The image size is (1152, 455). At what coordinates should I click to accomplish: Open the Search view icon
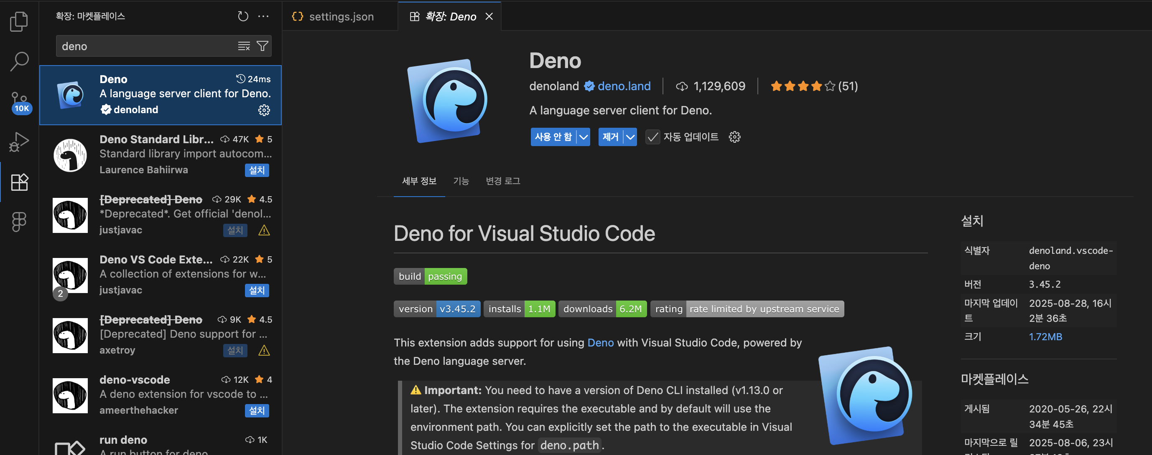pos(19,61)
